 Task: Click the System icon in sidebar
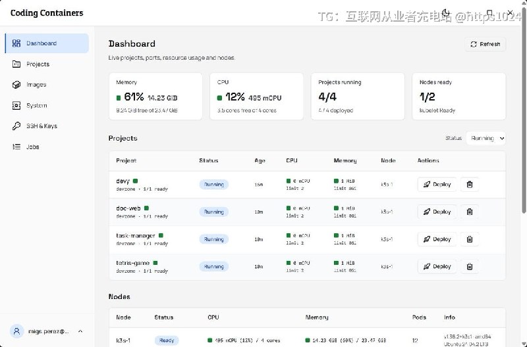tap(16, 106)
